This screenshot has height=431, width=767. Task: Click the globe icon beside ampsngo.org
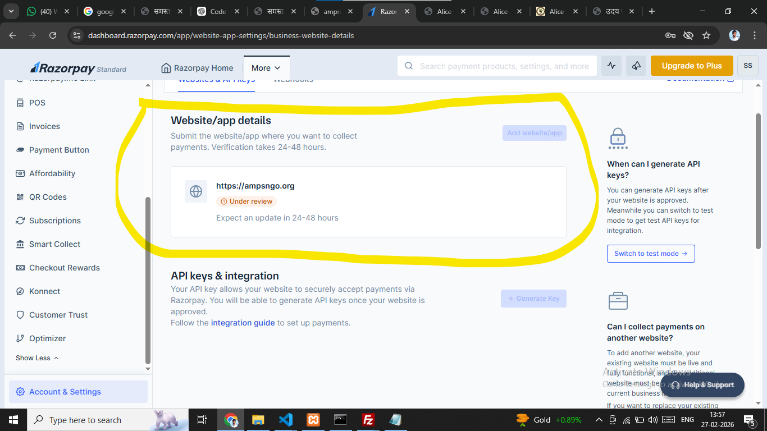pos(196,191)
